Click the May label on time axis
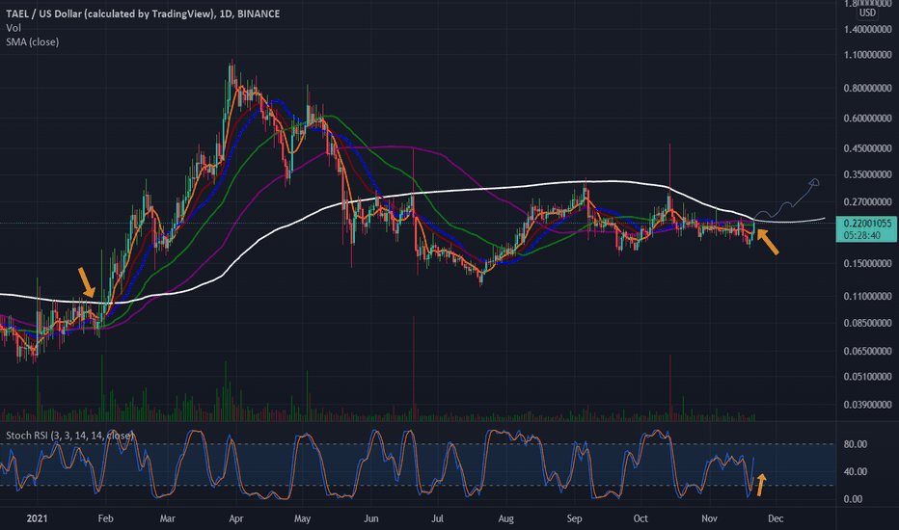This screenshot has width=899, height=530. click(x=302, y=518)
